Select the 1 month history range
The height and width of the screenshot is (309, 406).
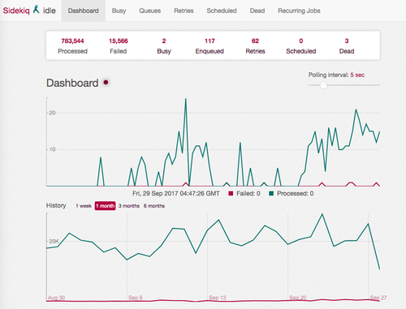pyautogui.click(x=105, y=206)
